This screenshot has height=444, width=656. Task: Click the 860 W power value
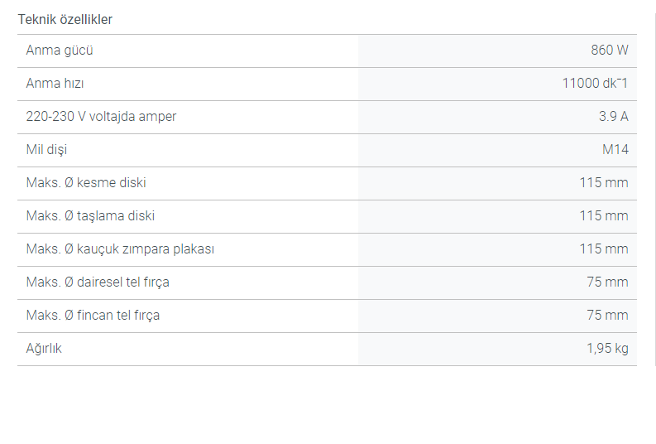[609, 51]
